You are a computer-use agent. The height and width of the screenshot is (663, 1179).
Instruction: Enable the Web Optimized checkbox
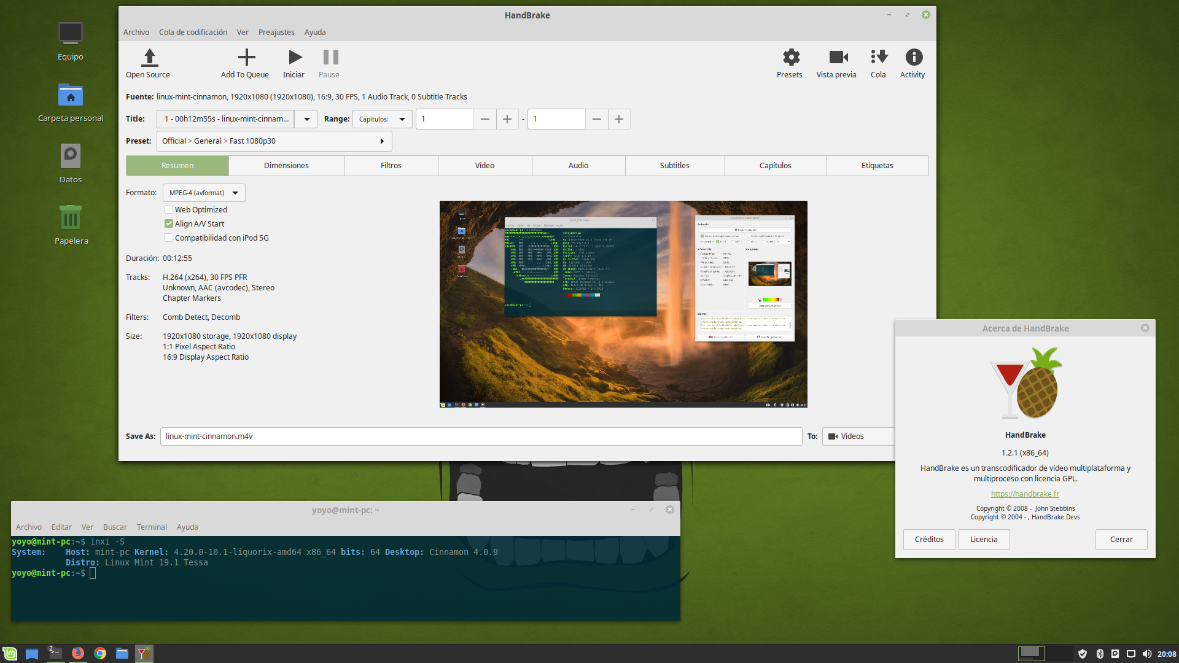(169, 210)
